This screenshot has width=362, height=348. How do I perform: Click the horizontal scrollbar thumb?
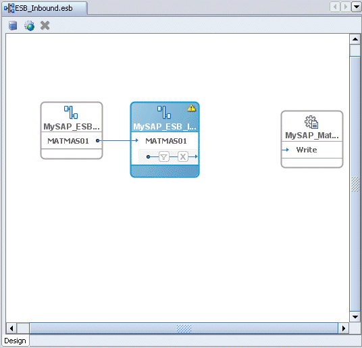click(184, 328)
